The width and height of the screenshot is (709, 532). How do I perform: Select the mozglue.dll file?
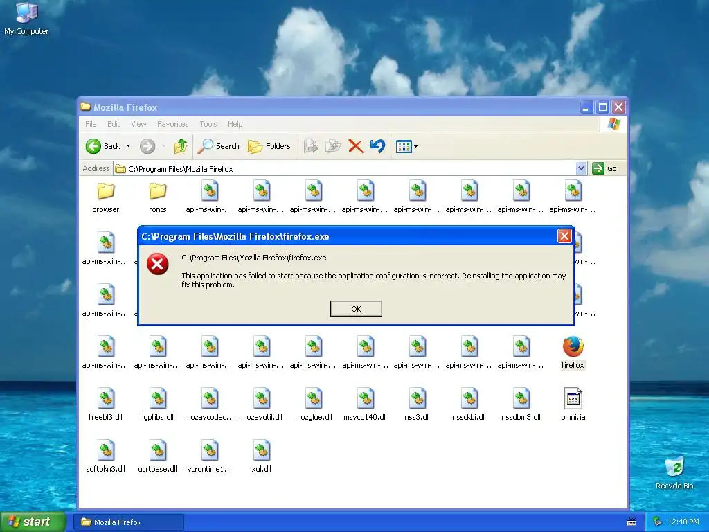pyautogui.click(x=314, y=405)
